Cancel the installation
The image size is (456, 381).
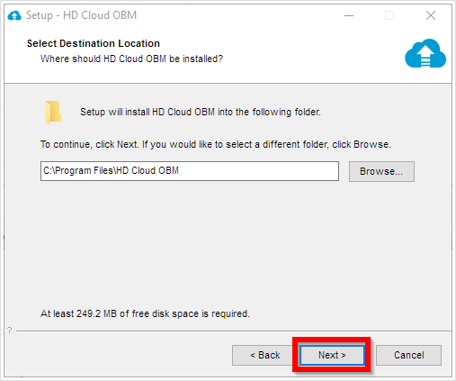pyautogui.click(x=408, y=355)
